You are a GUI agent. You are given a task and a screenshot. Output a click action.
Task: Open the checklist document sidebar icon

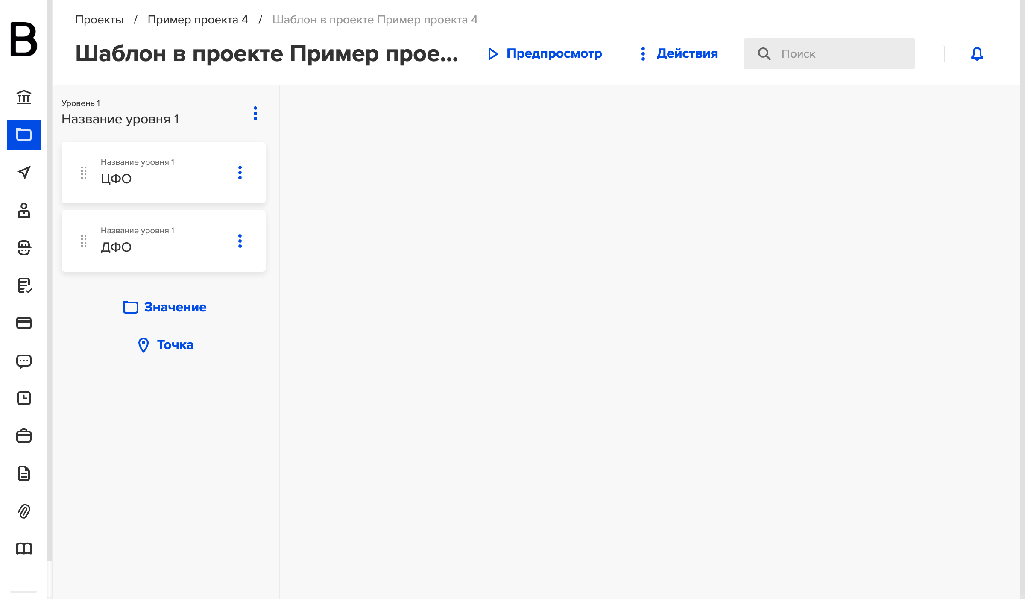click(x=24, y=285)
